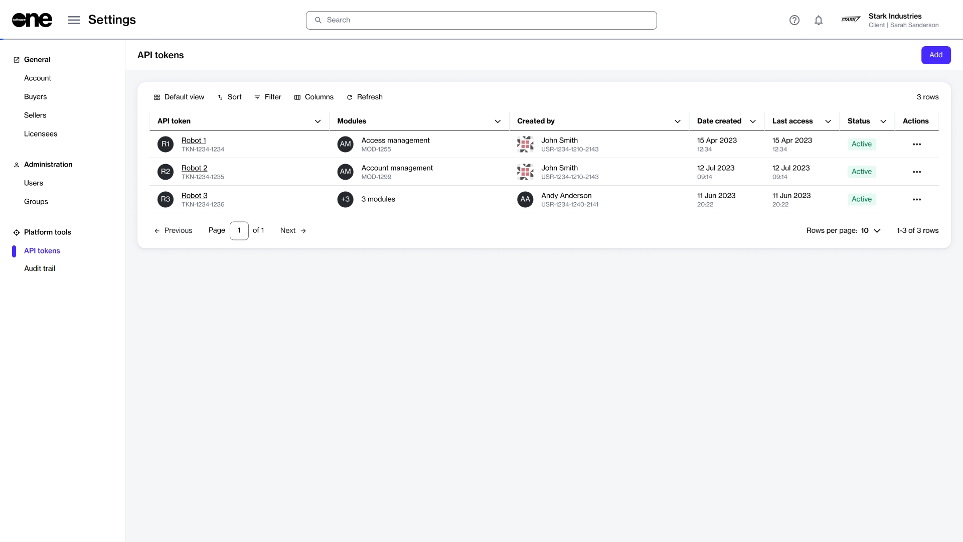Click the page number input field
This screenshot has height=542, width=963.
(x=239, y=231)
